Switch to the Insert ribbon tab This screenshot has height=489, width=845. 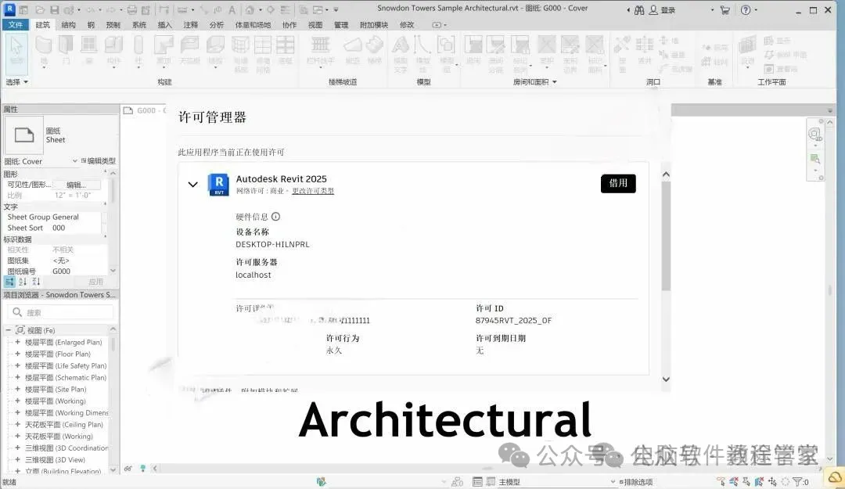click(x=164, y=25)
